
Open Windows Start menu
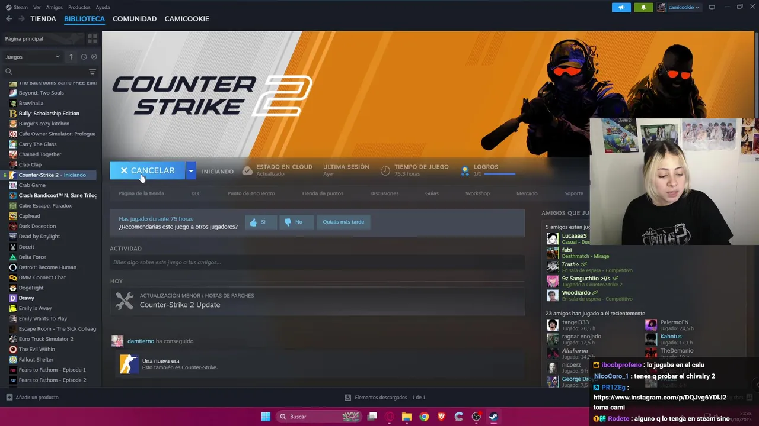tap(266, 417)
